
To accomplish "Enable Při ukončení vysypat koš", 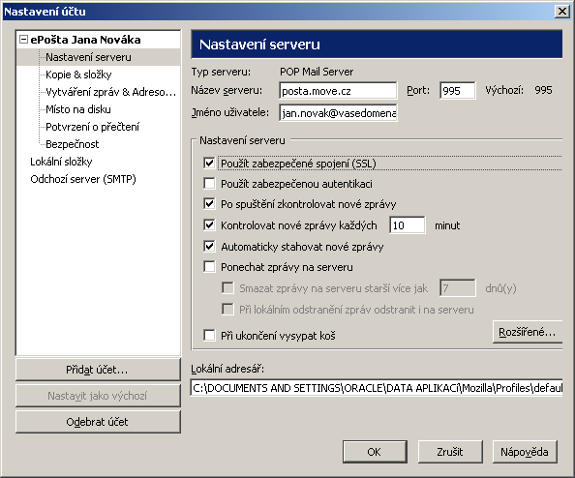I will point(209,336).
